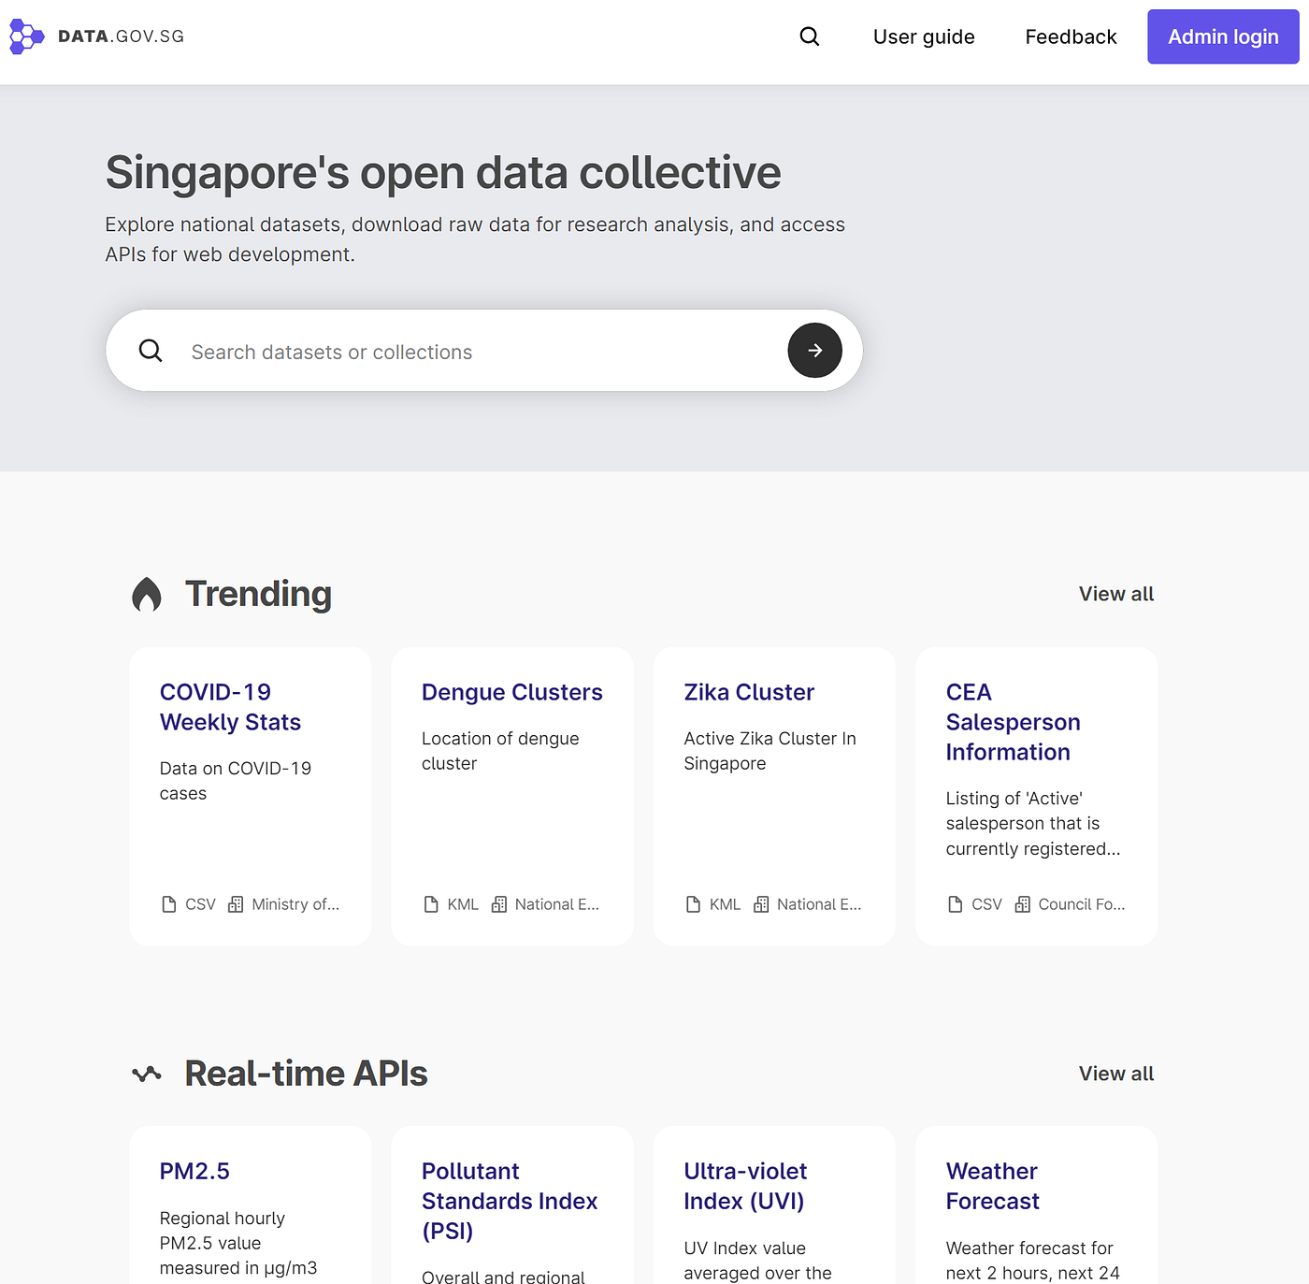
Task: Click building icon on Zika Cluster card
Action: [761, 904]
